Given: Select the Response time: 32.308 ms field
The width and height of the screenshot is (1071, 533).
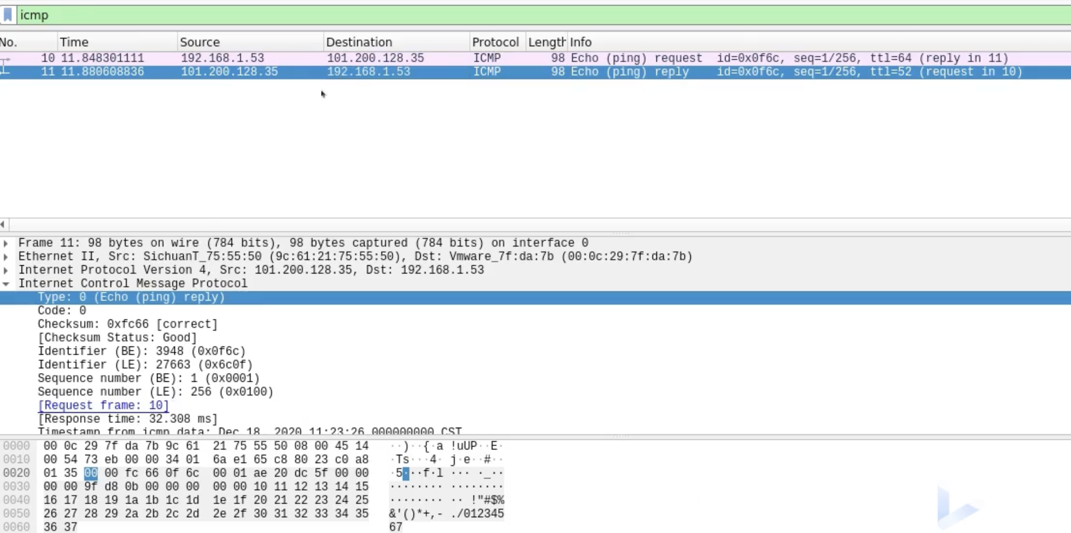Looking at the screenshot, I should 128,419.
